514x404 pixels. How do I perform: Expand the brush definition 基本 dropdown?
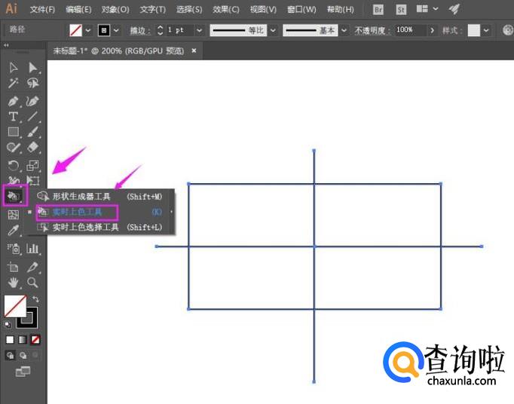344,30
